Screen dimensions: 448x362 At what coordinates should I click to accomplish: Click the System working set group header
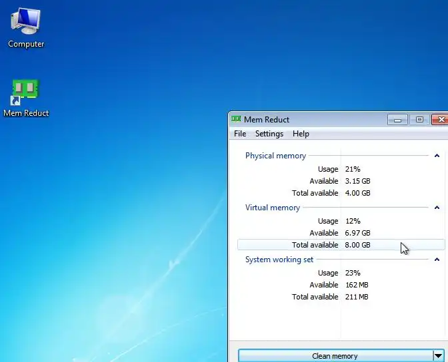(x=279, y=260)
